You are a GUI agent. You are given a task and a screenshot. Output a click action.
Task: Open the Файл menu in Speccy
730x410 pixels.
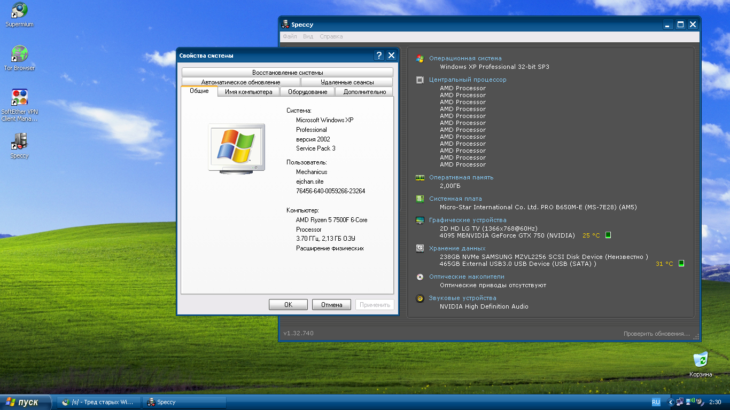290,37
